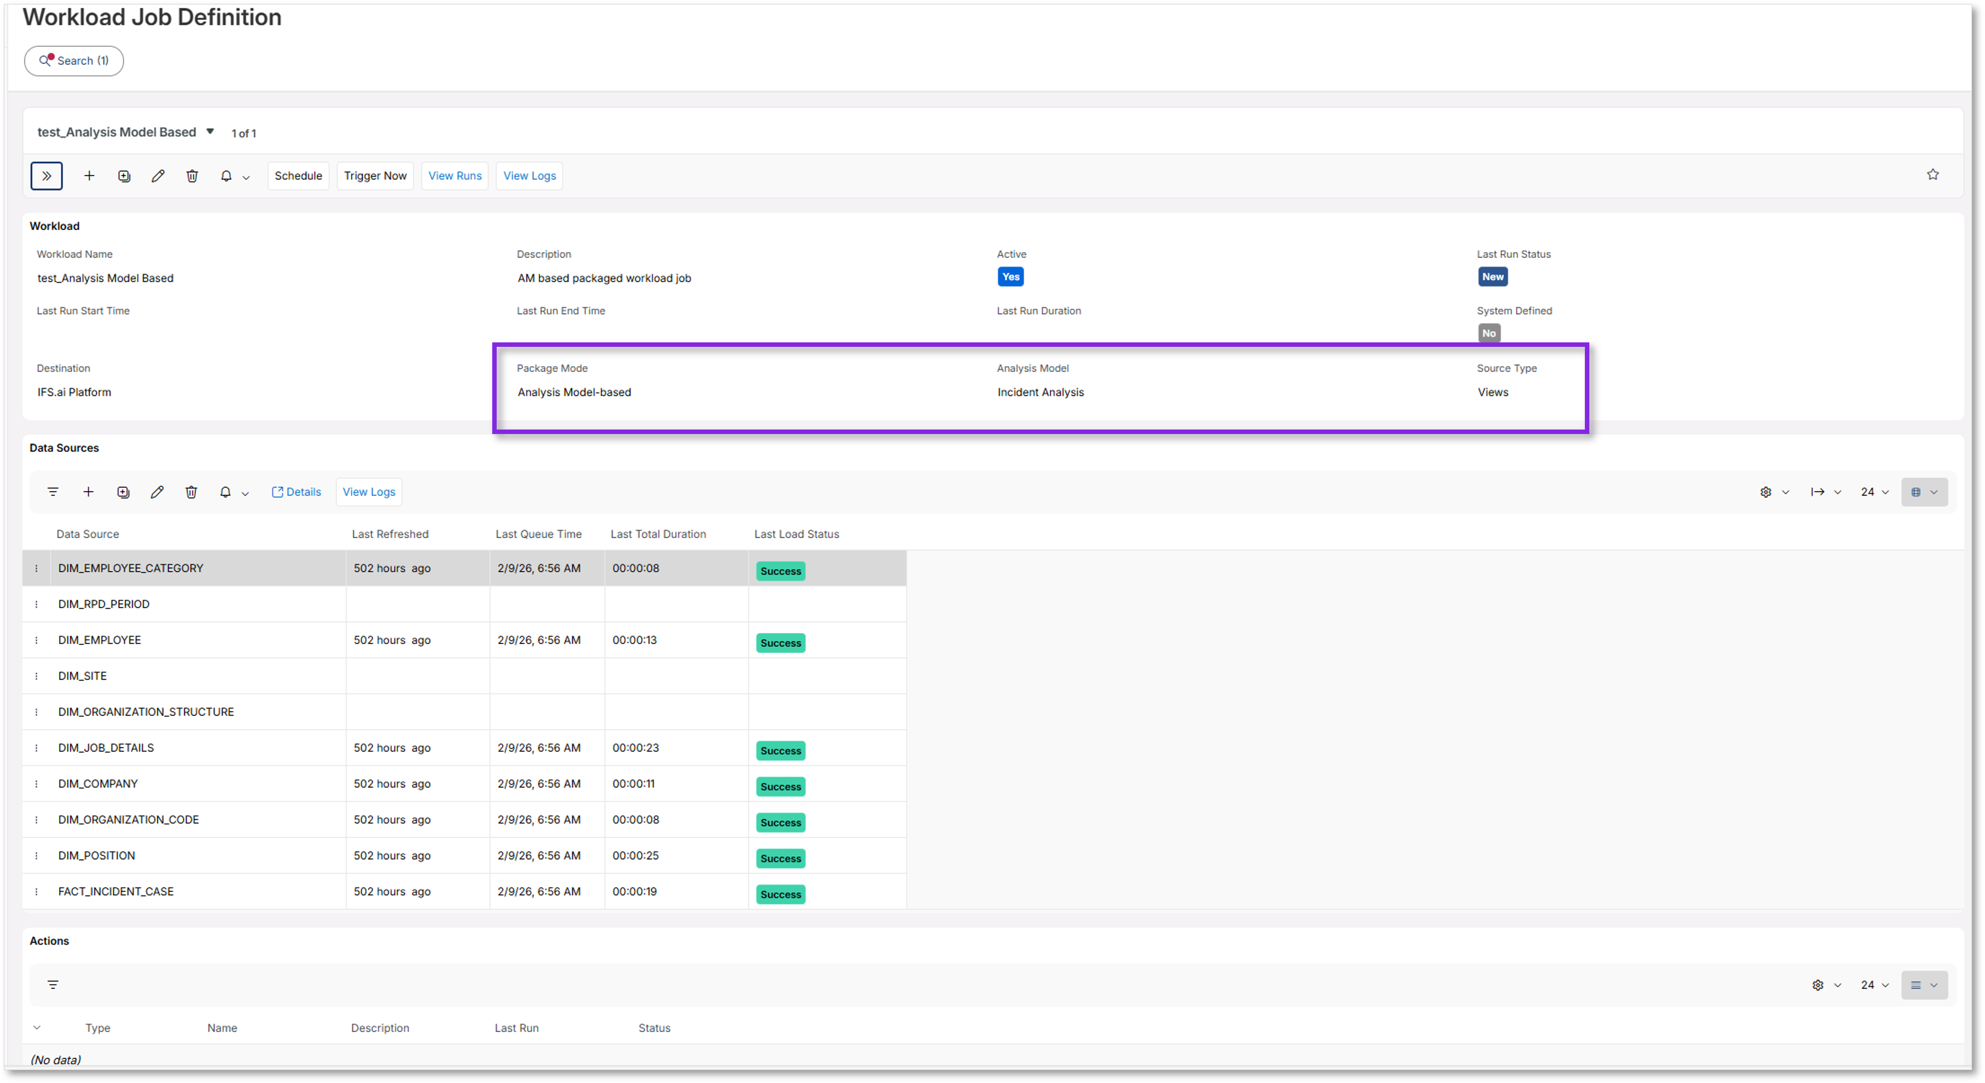Viewport: 1985px width, 1083px height.
Task: Open the row menu for DIM_RPD_PERIOD
Action: click(36, 604)
